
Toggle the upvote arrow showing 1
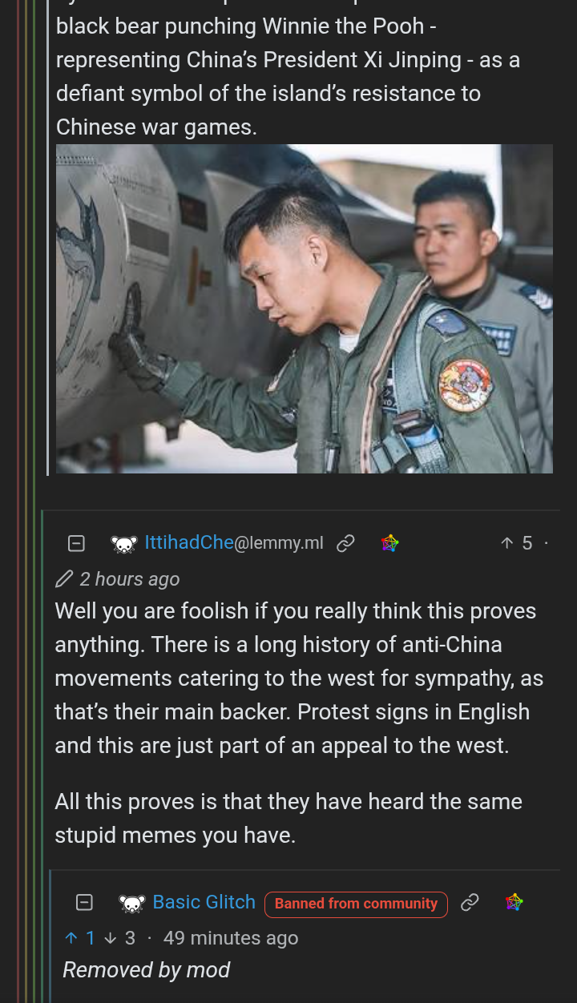point(80,938)
